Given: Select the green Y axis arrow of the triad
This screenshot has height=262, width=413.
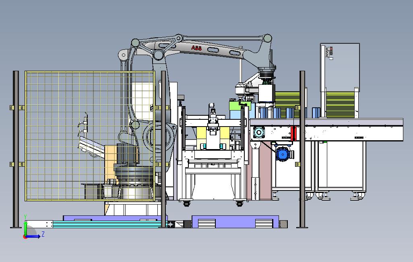Looking at the screenshot, I should click(25, 228).
